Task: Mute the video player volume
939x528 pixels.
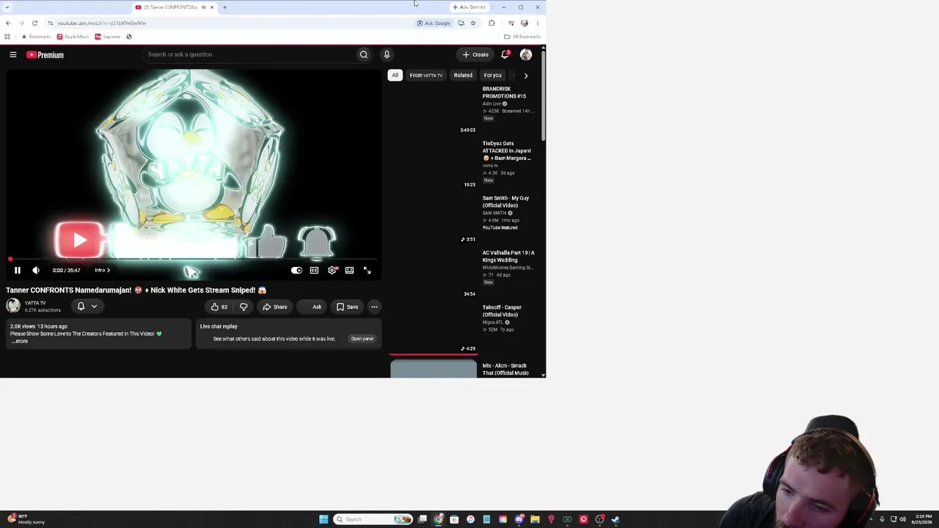Action: point(36,271)
